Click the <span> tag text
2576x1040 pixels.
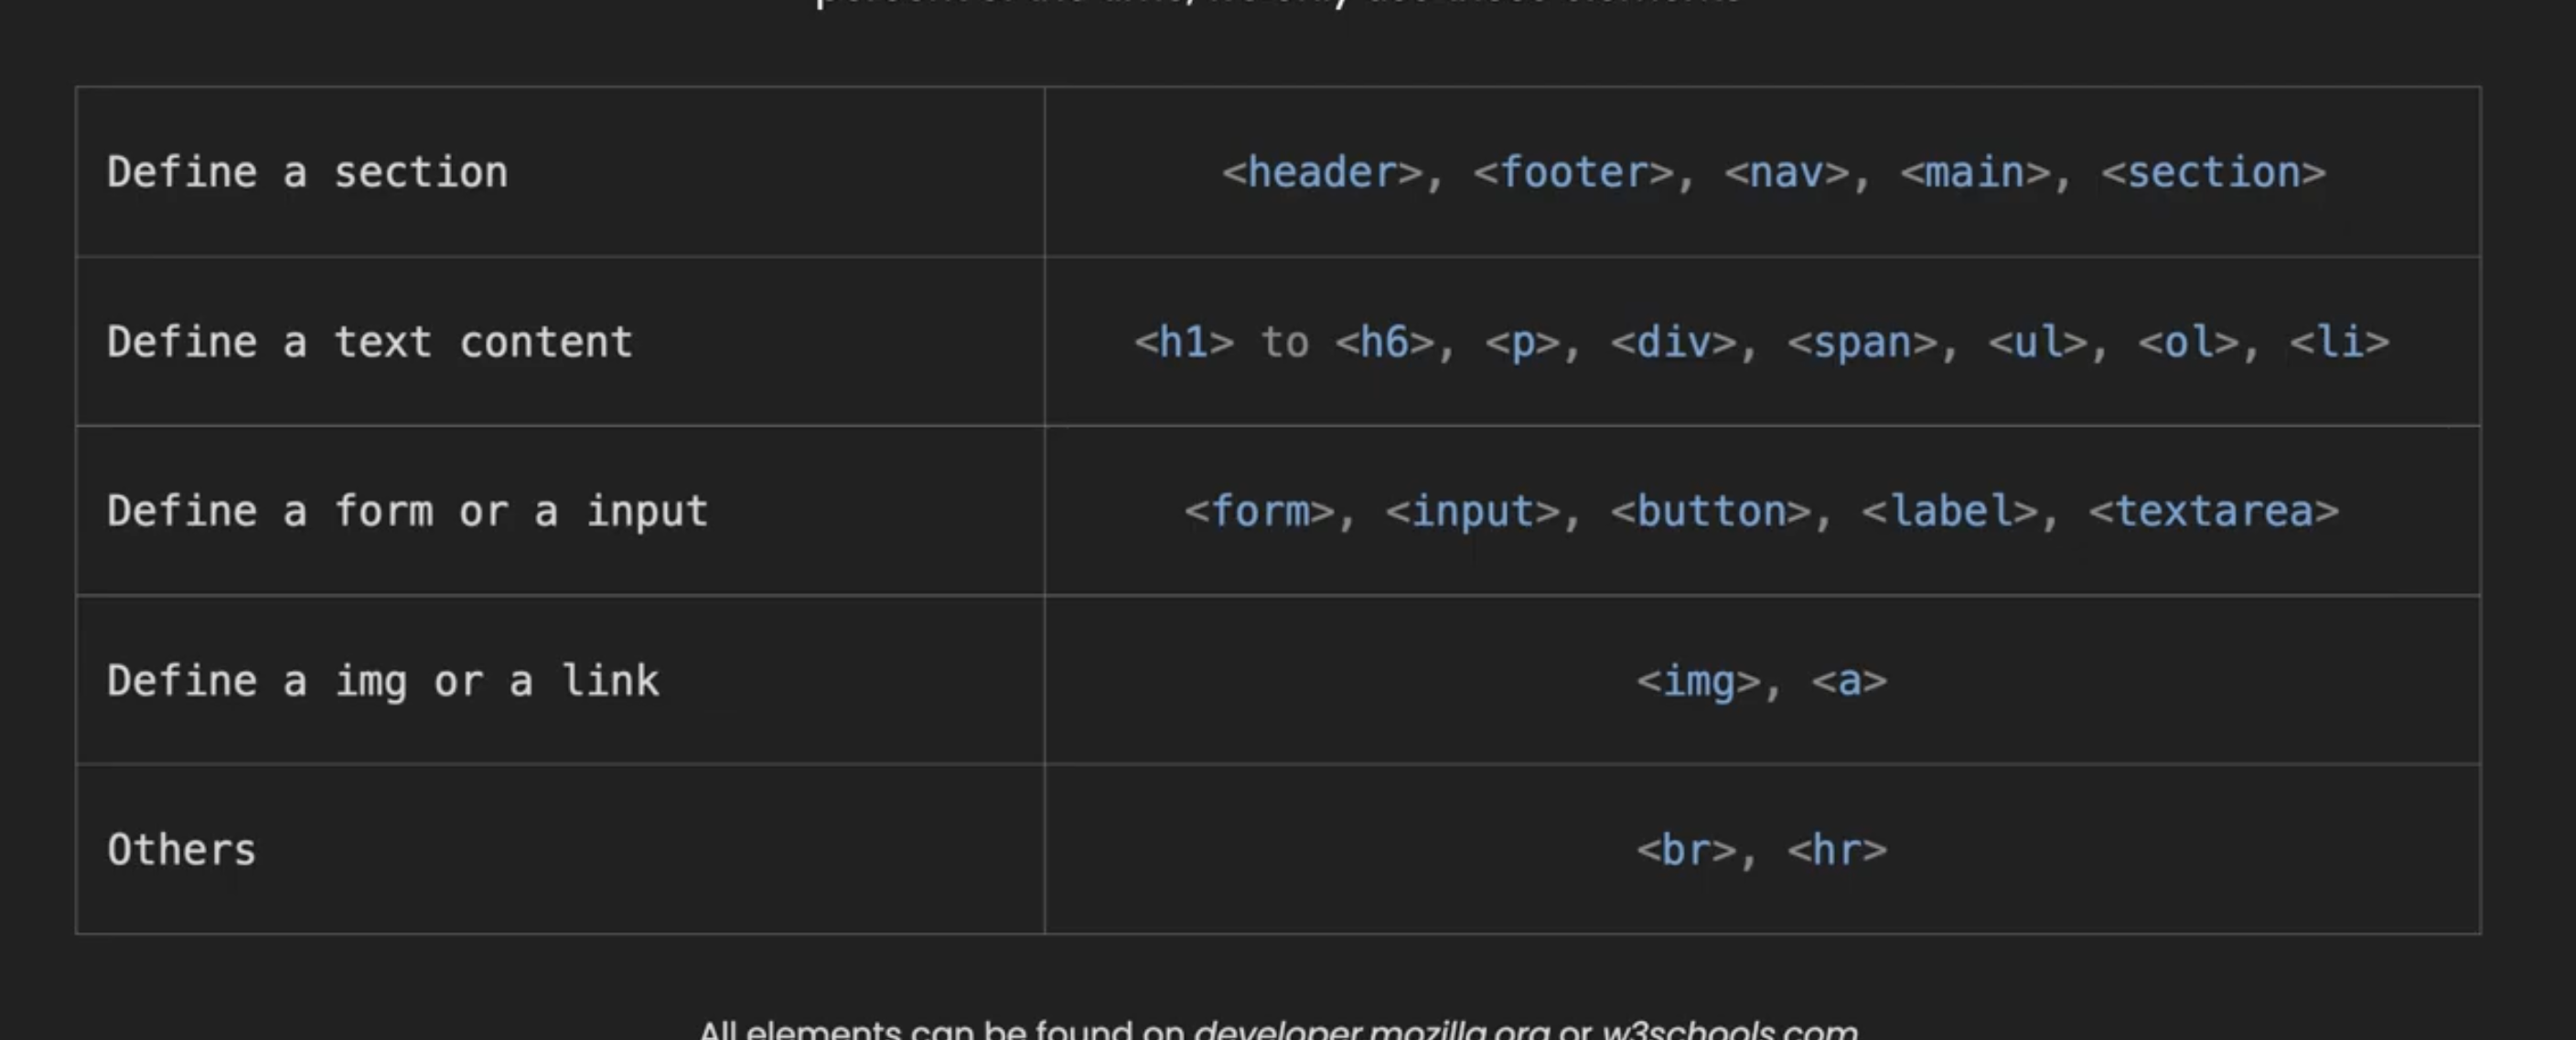click(x=1863, y=343)
